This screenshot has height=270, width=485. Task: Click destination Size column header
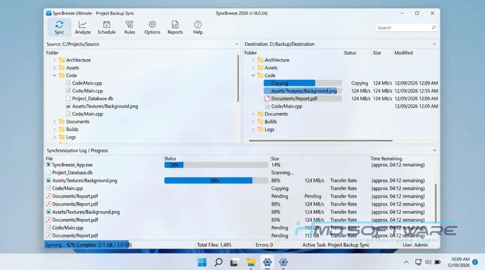377,53
